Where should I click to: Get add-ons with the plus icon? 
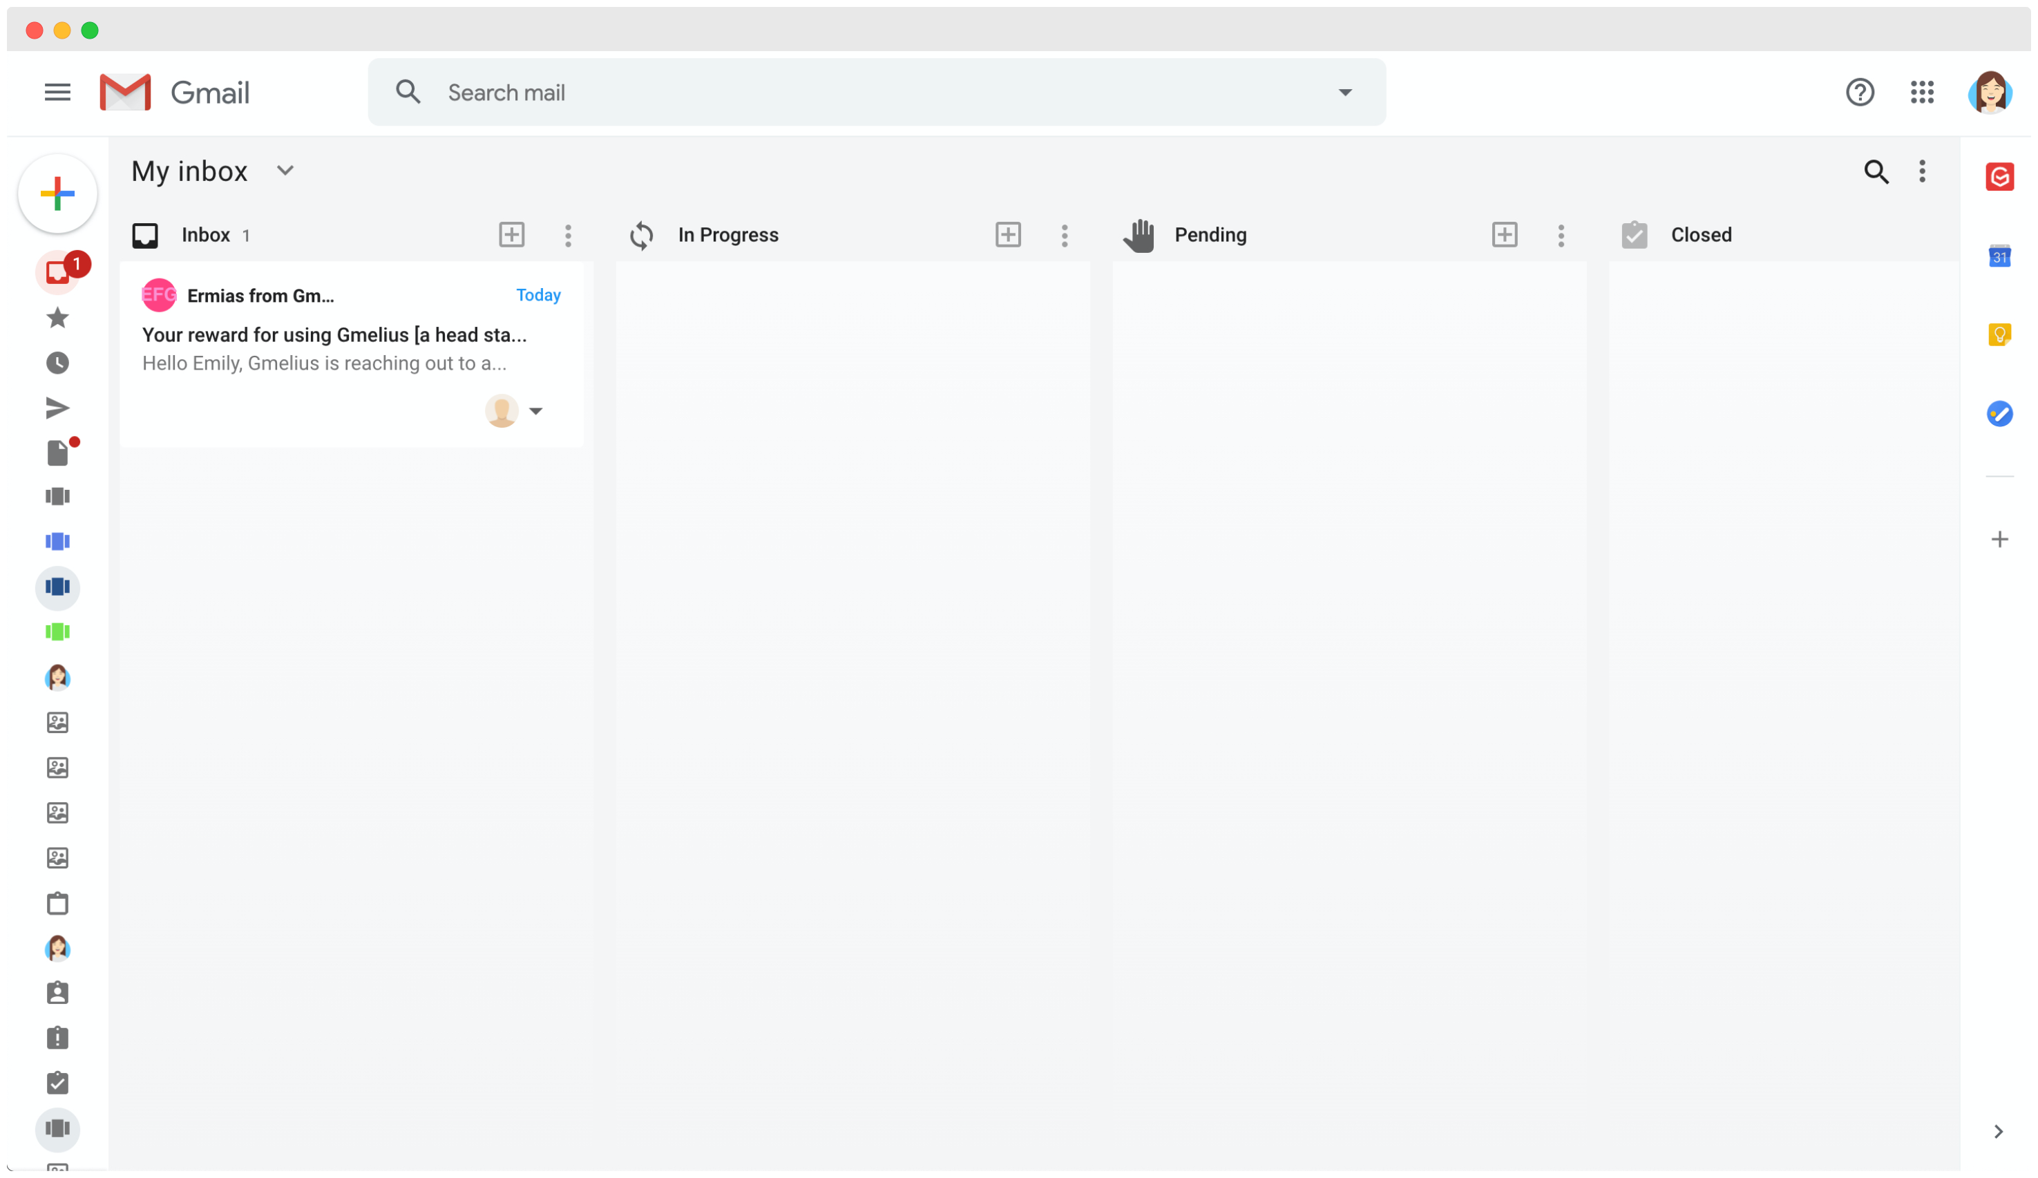pyautogui.click(x=1999, y=539)
